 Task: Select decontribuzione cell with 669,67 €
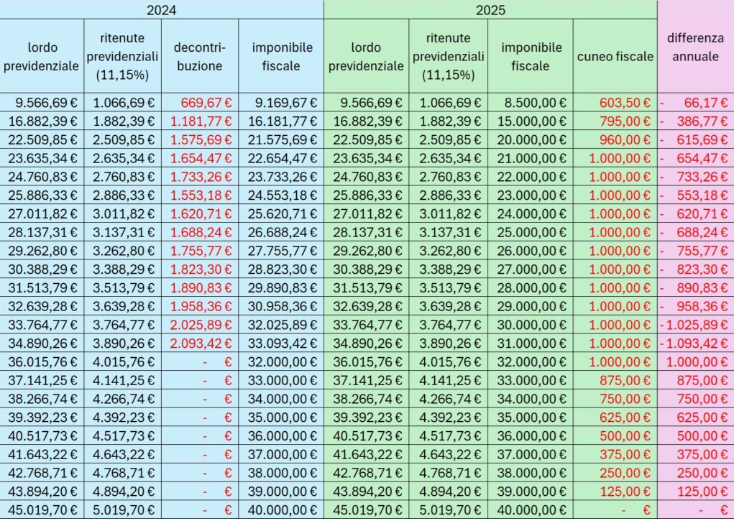[200, 102]
